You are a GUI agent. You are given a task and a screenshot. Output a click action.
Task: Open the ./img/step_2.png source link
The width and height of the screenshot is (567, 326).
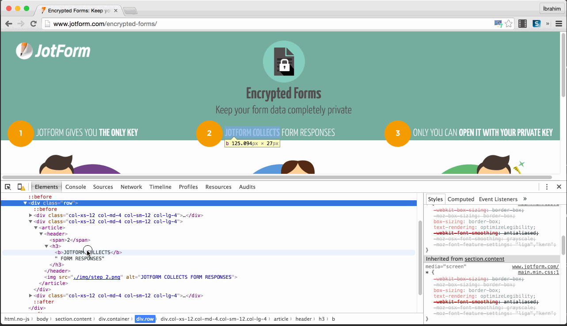[x=97, y=277]
